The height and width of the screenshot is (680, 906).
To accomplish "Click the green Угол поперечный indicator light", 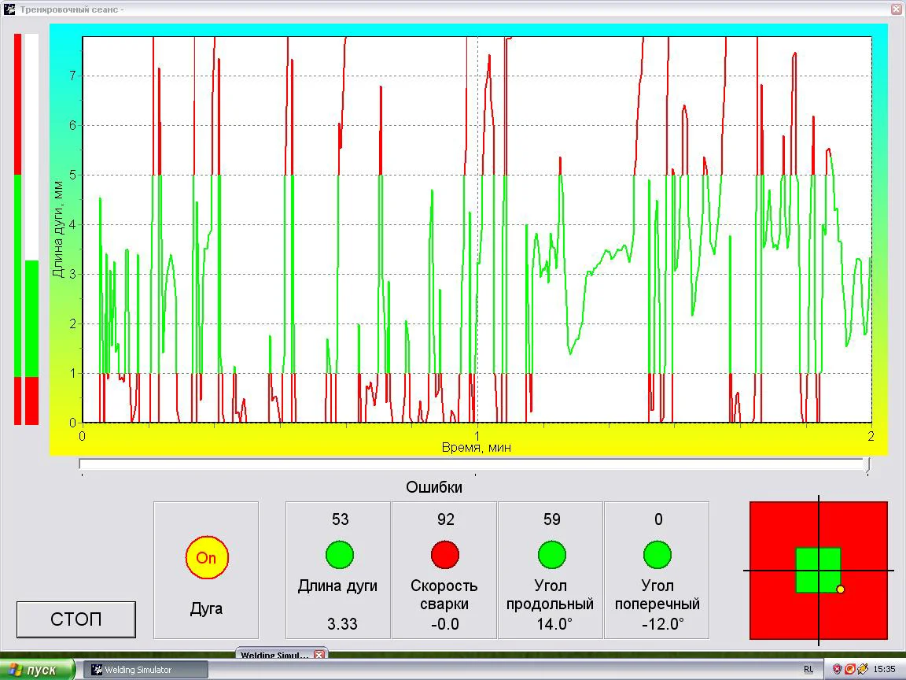I will (x=657, y=555).
